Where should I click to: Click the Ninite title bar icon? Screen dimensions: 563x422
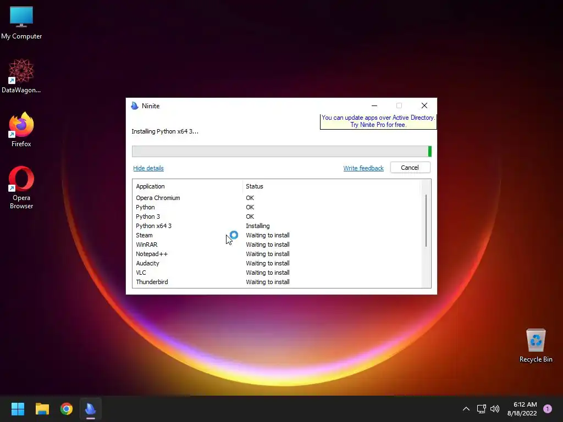pos(135,106)
